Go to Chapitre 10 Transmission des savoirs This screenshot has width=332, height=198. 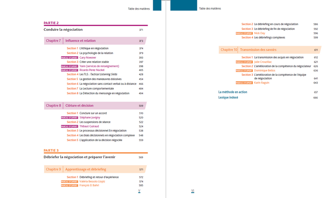258,50
